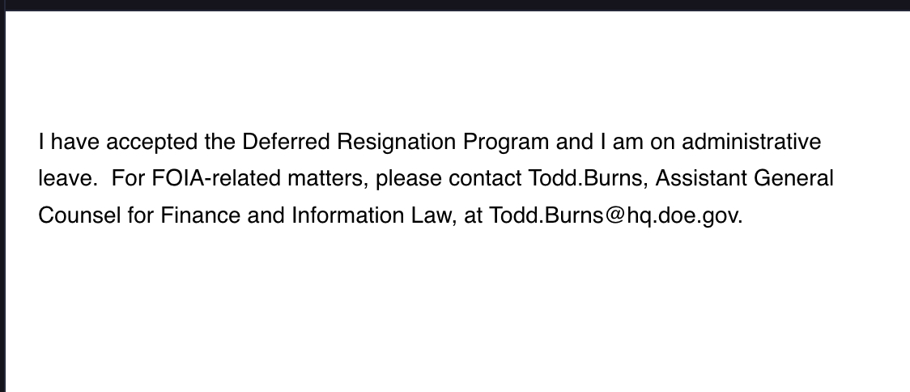The height and width of the screenshot is (392, 910).
Task: Click the Todd.Burns@hq.doe.gov email address
Action: (614, 216)
